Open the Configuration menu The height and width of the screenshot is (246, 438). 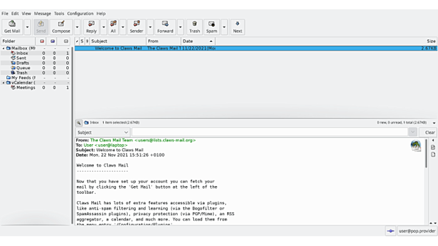tap(80, 13)
